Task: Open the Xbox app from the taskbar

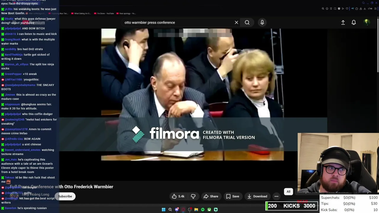Action: coord(209,209)
